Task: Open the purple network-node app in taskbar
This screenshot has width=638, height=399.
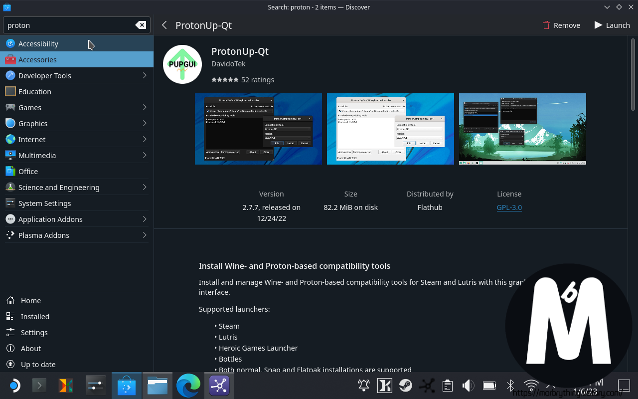Action: (x=219, y=386)
